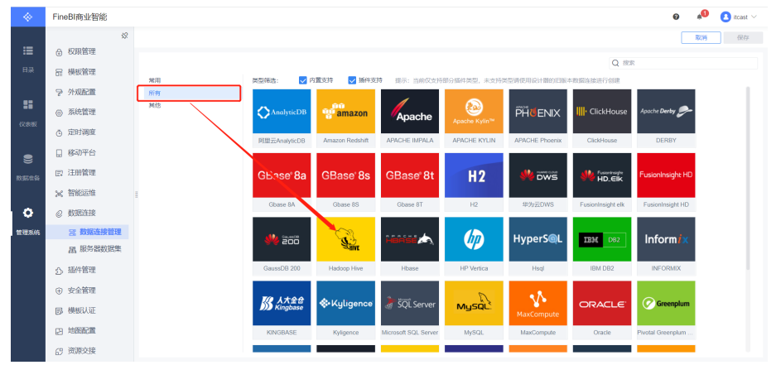This screenshot has width=781, height=365.
Task: Select the MaxCompute tile
Action: [538, 310]
